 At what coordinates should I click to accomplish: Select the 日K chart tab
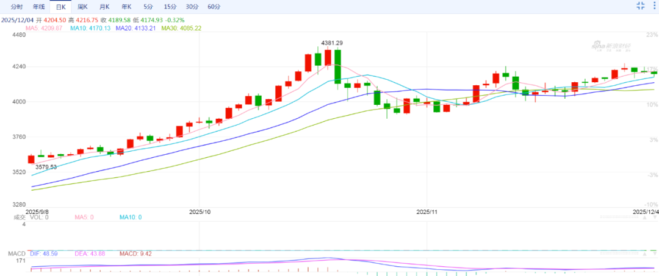pyautogui.click(x=60, y=7)
